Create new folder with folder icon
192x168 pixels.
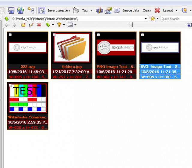click(x=23, y=25)
